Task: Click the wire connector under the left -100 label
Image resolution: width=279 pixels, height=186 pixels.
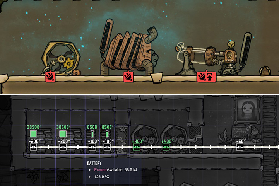Action: pos(92,147)
